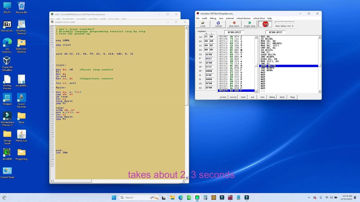Open the Calculator from the taskbar
This screenshot has width=360, height=202.
(205, 198)
